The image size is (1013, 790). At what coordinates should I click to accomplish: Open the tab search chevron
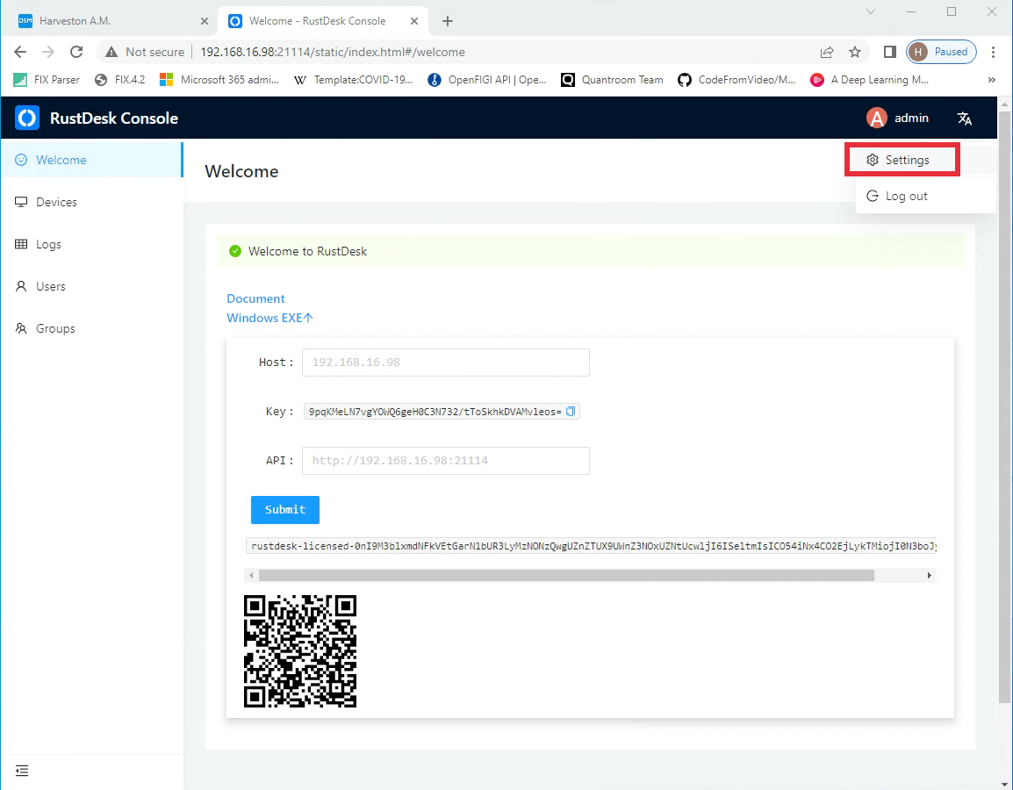870,11
